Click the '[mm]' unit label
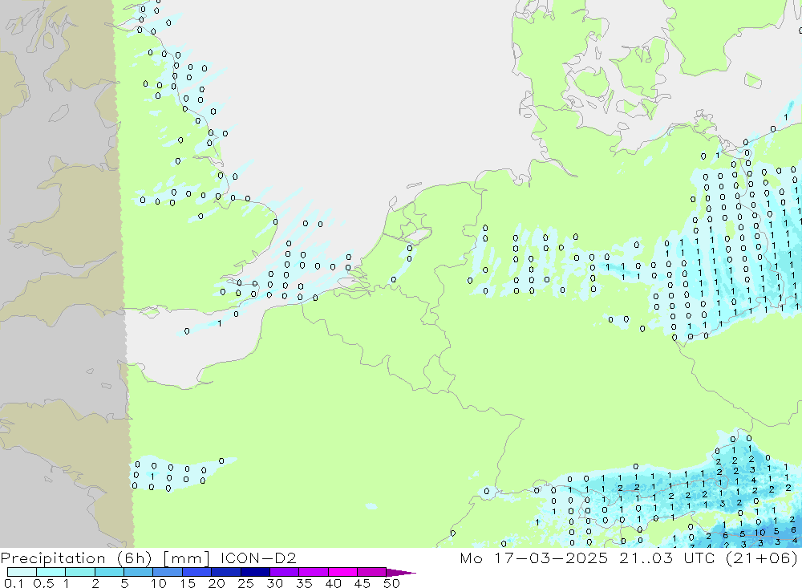Viewport: 802px width, 588px height. tap(186, 558)
